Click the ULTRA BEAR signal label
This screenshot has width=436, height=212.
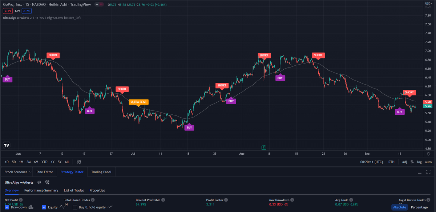click(x=138, y=102)
